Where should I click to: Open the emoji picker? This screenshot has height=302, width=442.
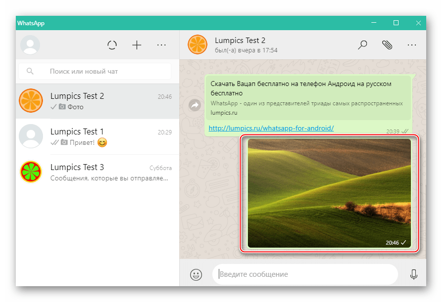pos(196,274)
